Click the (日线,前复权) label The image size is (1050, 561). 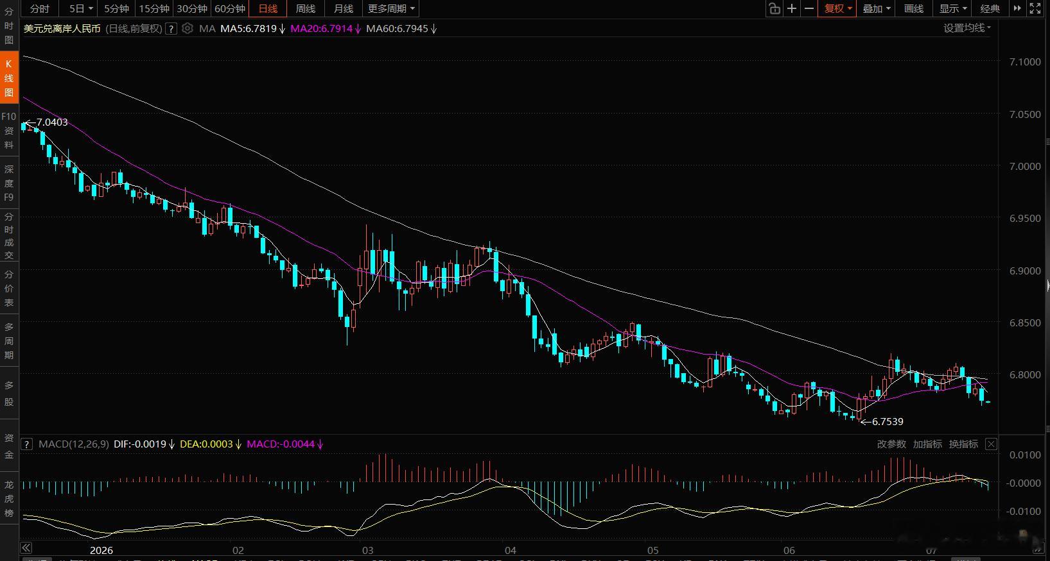pyautogui.click(x=134, y=28)
